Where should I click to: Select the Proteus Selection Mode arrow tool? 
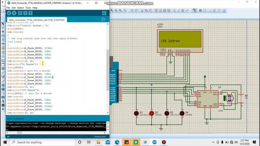[x=3, y=24]
